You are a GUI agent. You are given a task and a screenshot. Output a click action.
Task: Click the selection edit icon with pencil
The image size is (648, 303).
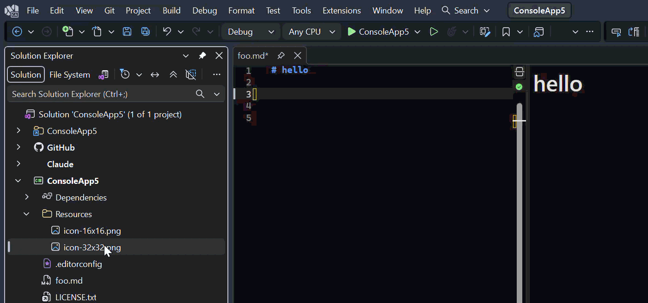point(484,31)
